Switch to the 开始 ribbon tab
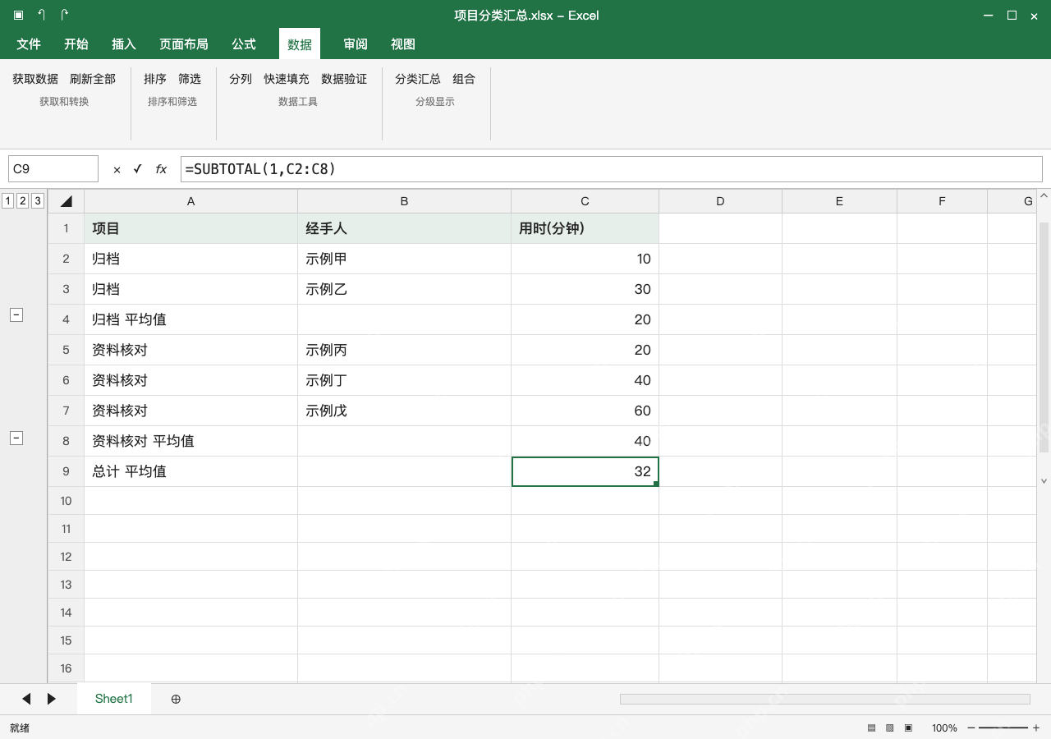 pos(76,44)
